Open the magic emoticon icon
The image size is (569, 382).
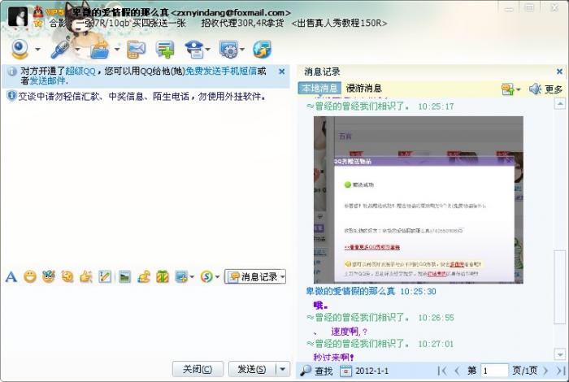49,277
